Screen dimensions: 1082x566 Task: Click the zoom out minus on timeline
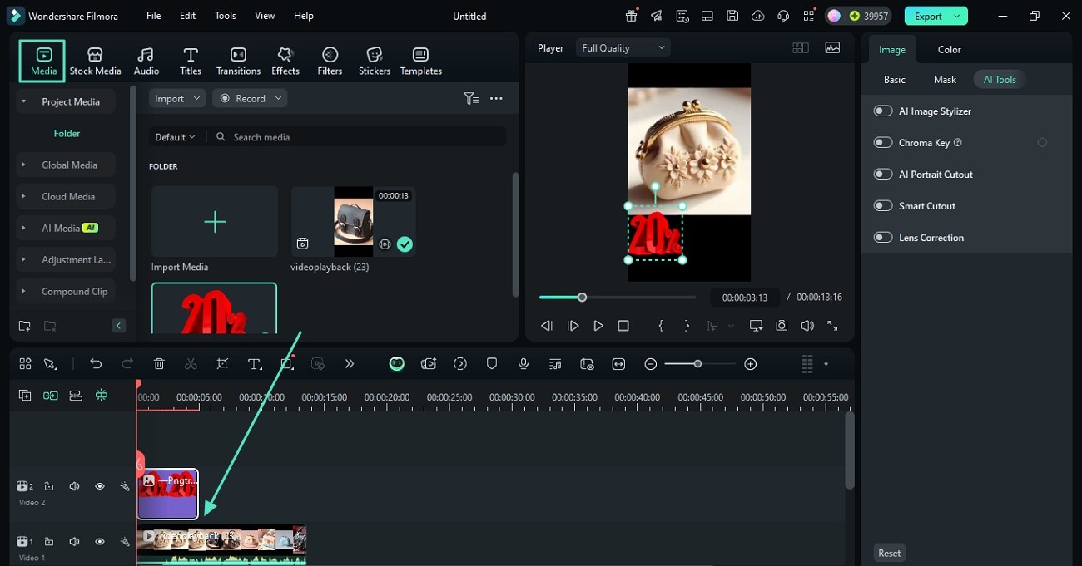coord(651,364)
